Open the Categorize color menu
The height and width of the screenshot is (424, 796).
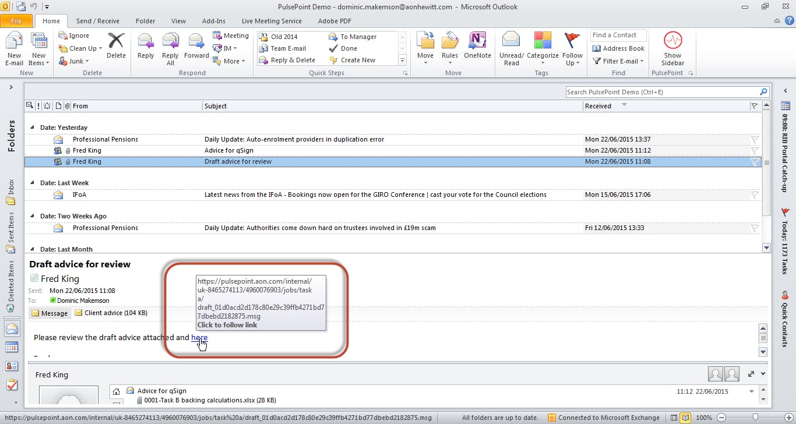coord(543,50)
